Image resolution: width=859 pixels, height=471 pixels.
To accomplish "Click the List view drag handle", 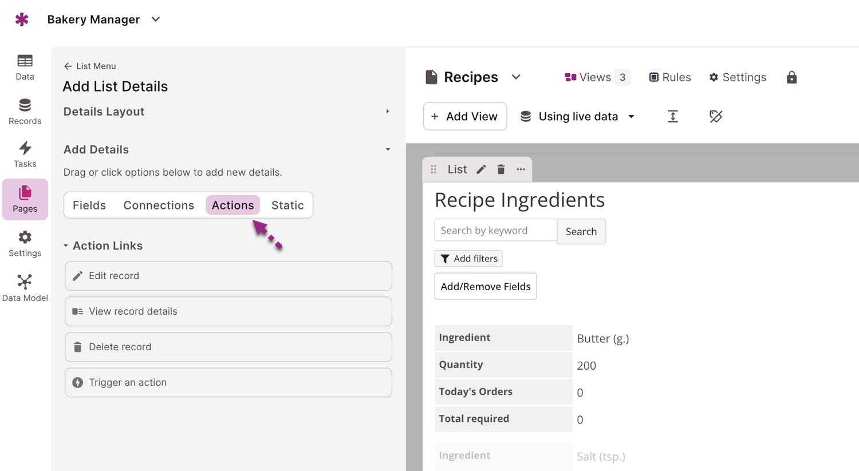I will click(x=434, y=169).
